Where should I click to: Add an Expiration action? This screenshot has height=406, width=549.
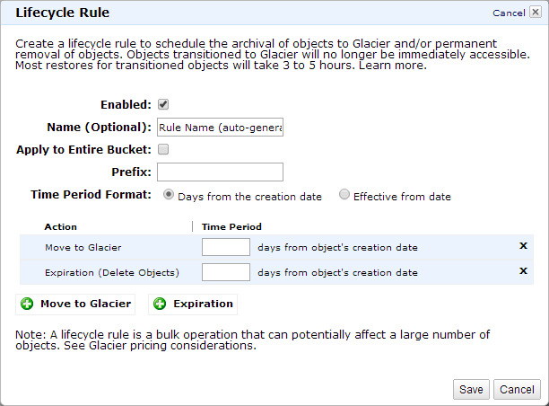tap(193, 304)
